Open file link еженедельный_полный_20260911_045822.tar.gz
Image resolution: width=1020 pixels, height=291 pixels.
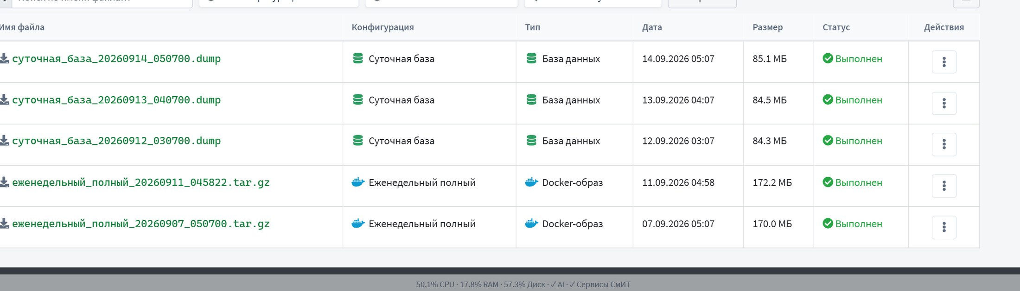pos(141,182)
